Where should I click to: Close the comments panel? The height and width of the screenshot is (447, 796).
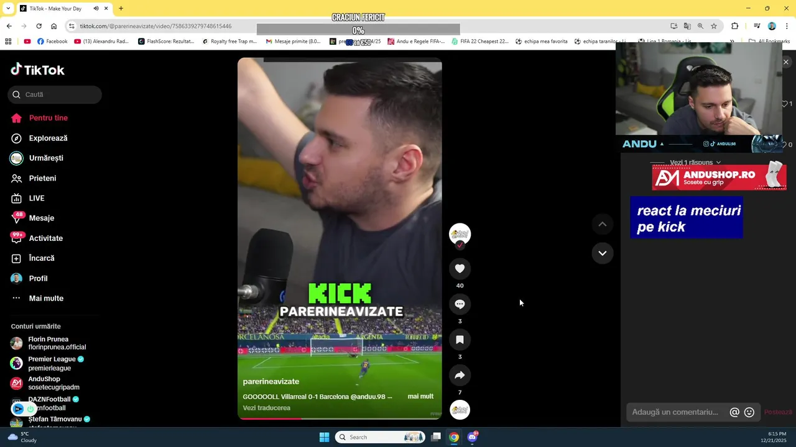pos(785,62)
